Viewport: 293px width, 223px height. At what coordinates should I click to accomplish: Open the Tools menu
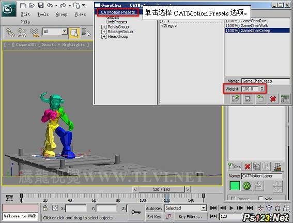[x=43, y=14]
